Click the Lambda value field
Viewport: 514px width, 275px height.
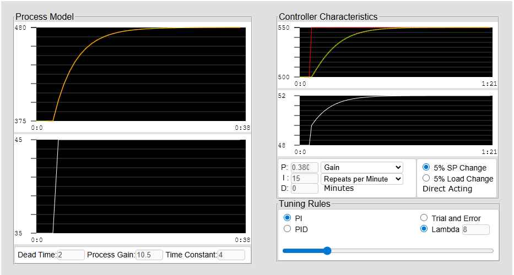475,229
